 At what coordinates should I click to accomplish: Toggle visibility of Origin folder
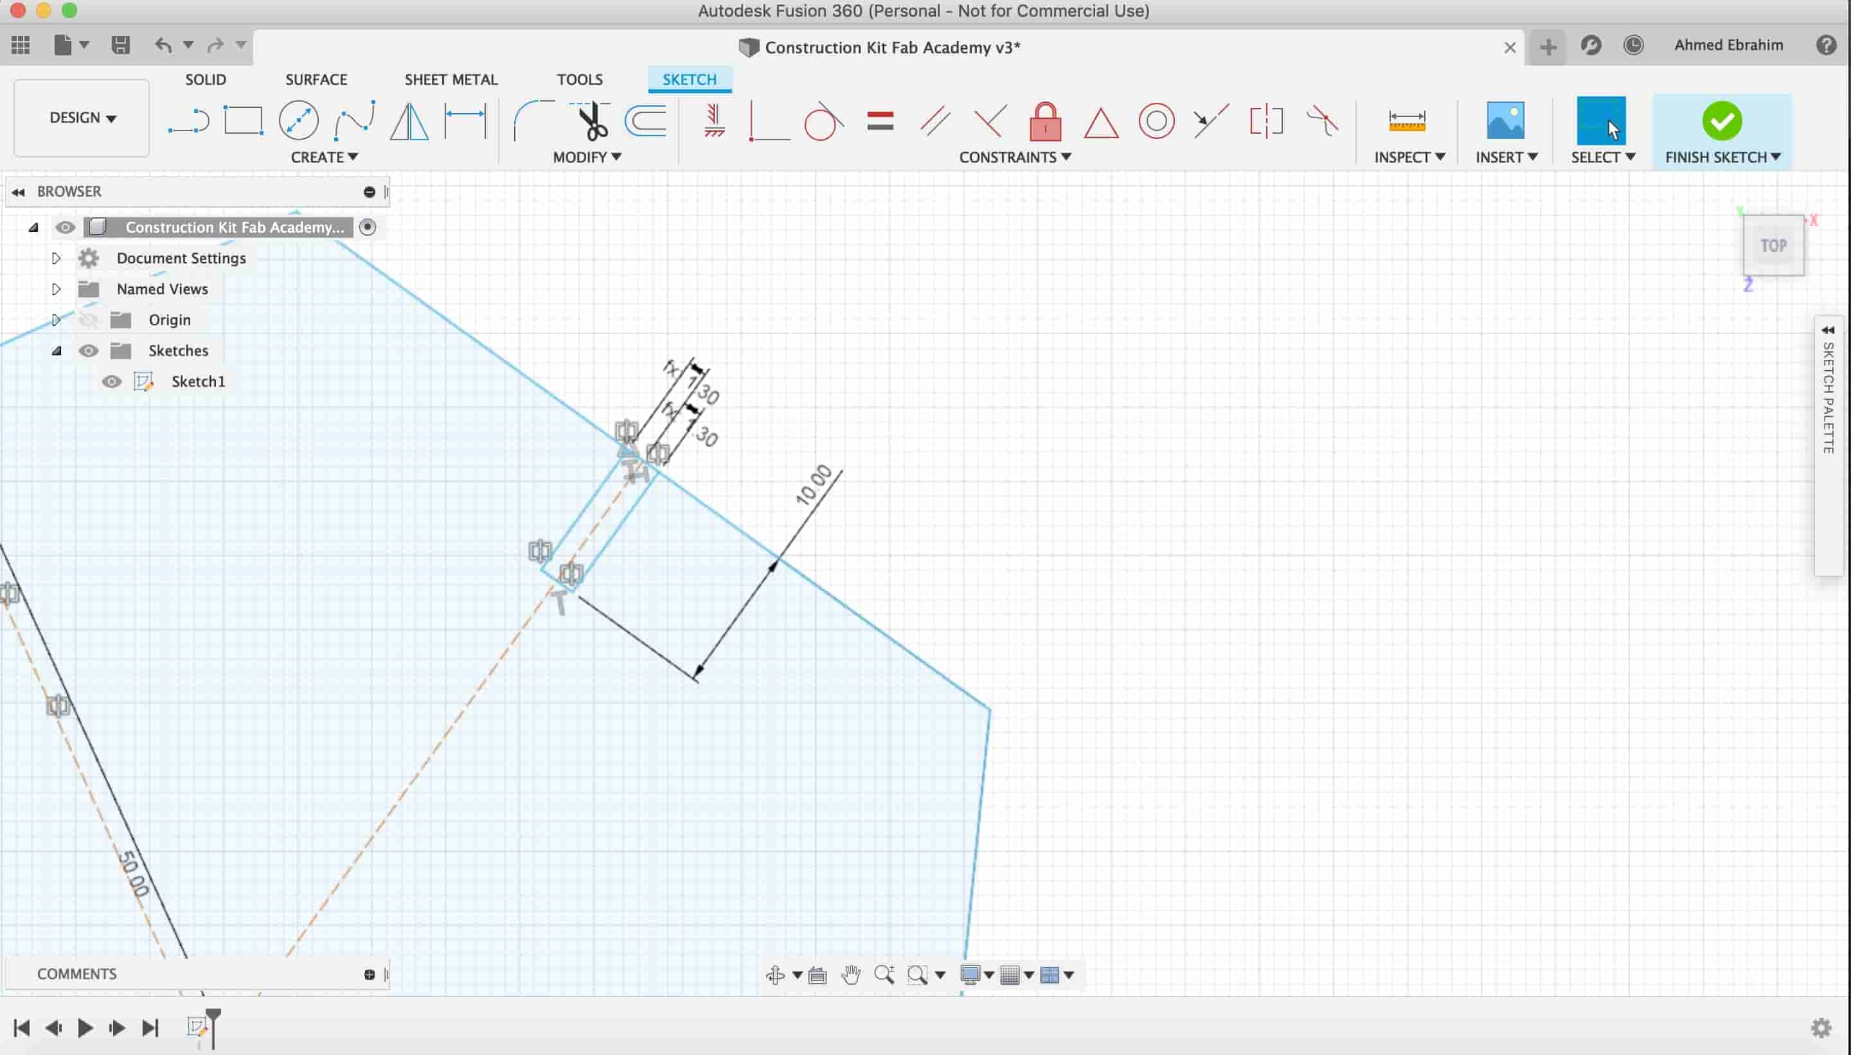click(x=89, y=319)
